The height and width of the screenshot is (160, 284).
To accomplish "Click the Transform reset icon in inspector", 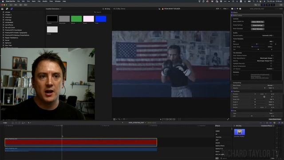I will click(271, 91).
